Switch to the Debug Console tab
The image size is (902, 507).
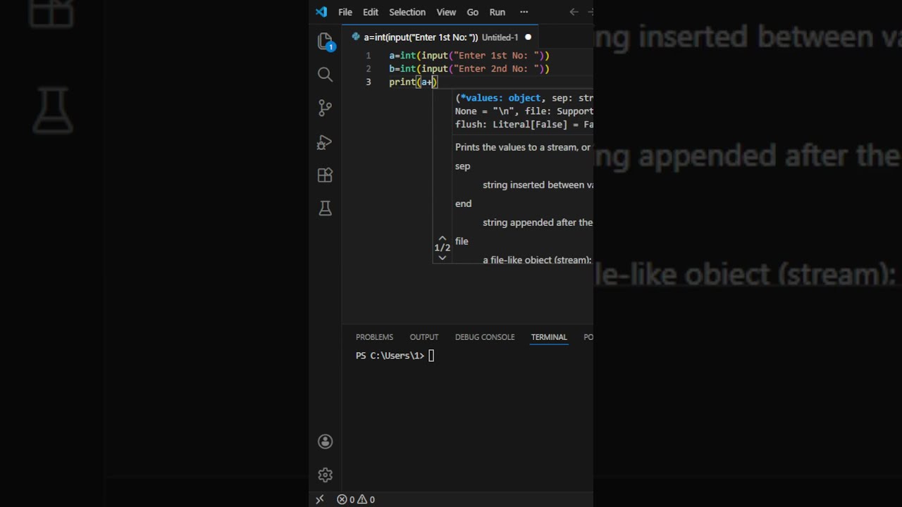pos(485,337)
